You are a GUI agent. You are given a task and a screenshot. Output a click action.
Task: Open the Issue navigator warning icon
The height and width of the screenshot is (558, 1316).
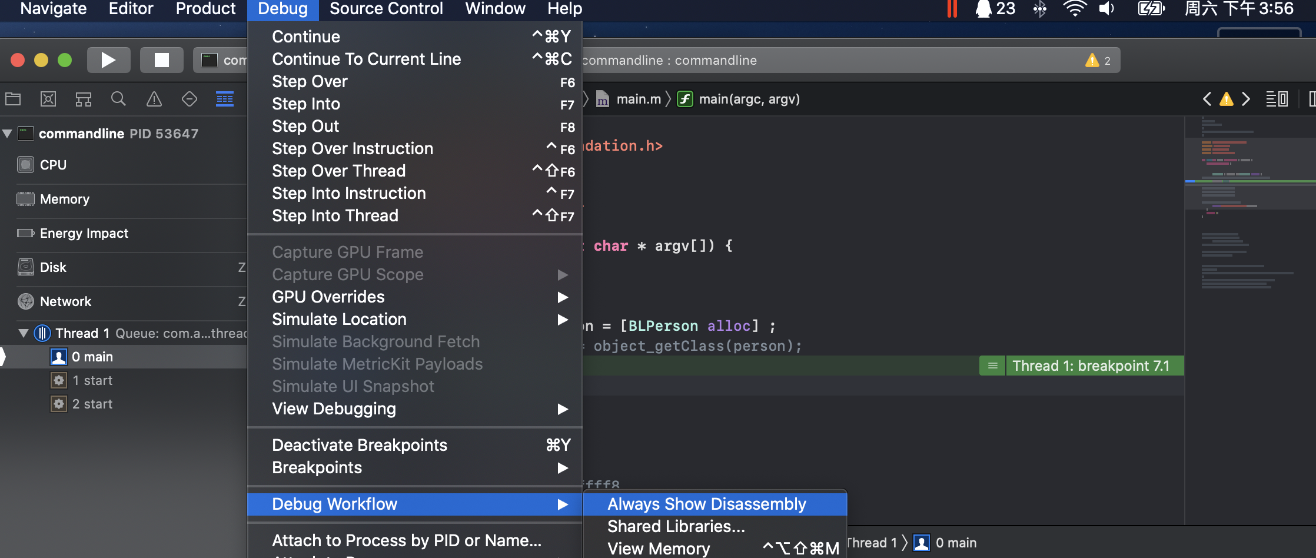(x=154, y=99)
